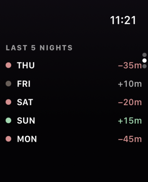Open the SUN night entry
148x182 pixels.
point(74,120)
